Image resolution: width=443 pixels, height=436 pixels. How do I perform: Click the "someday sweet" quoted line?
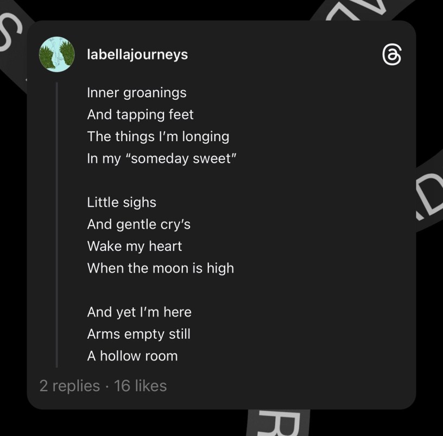pos(162,159)
